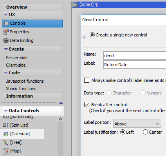166x156 pixels.
Task: Click the Spin List icon
Action: tap(6, 125)
